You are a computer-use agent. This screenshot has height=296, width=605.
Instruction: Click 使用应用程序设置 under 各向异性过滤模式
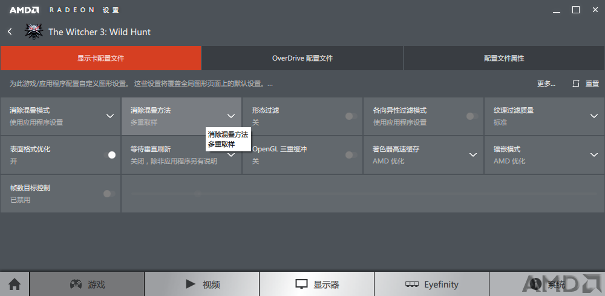point(400,123)
